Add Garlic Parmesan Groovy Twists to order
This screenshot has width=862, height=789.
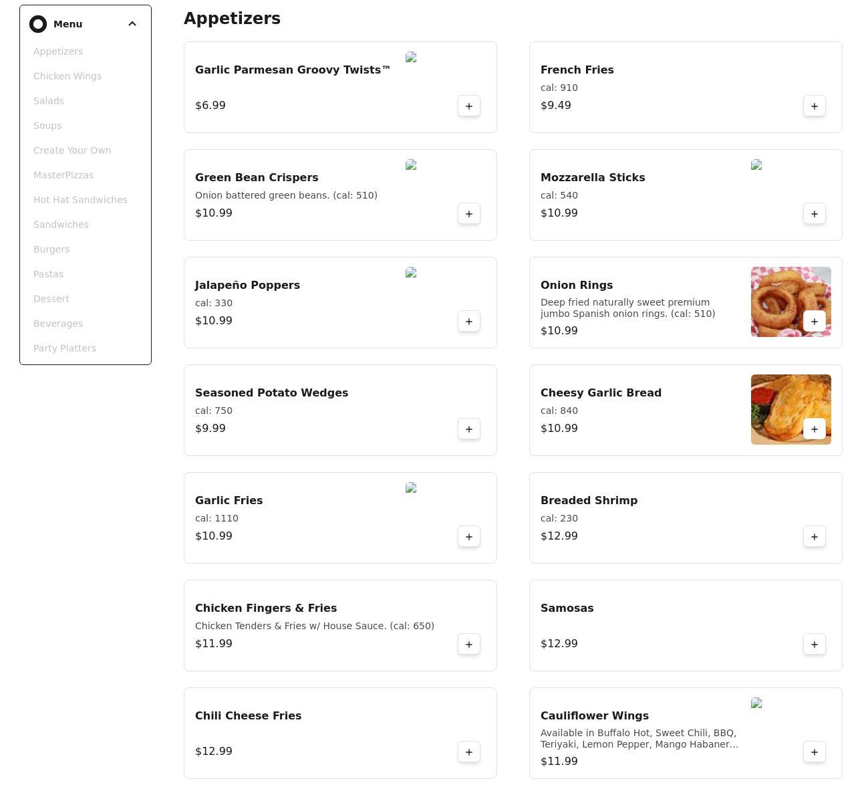(469, 106)
